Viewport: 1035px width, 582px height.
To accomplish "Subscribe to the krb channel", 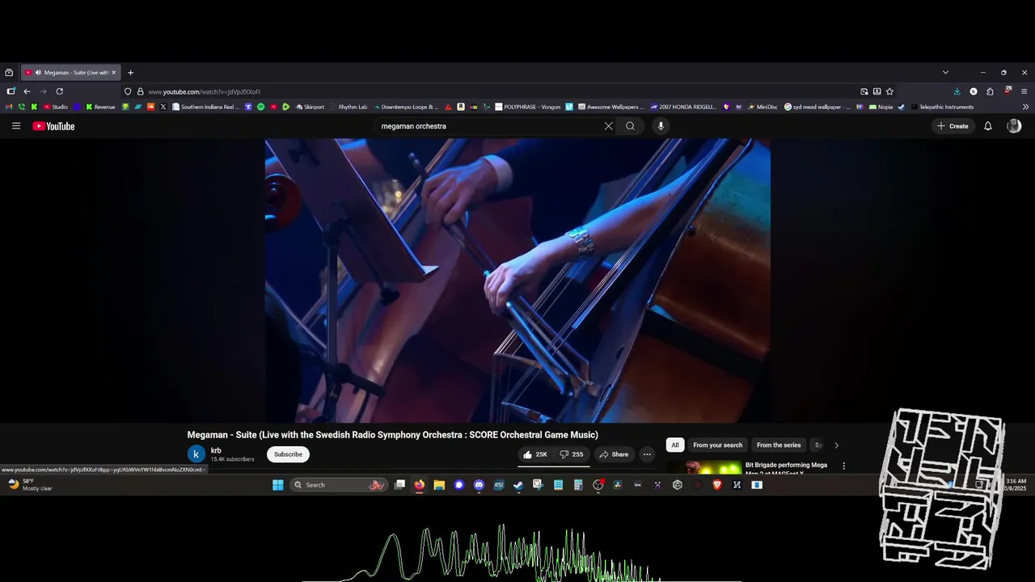I will [x=288, y=454].
